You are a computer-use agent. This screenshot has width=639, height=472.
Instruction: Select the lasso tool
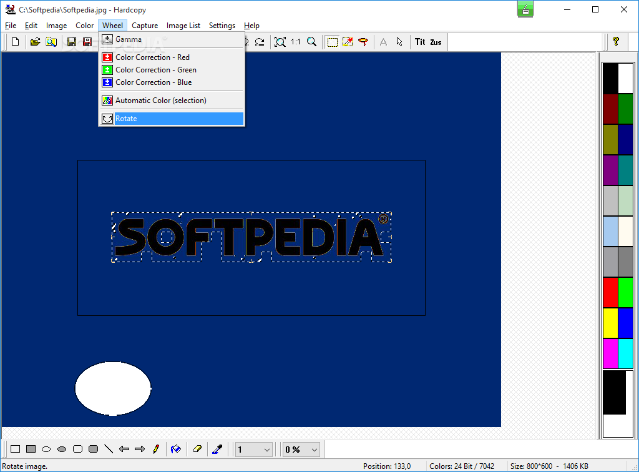(x=363, y=42)
